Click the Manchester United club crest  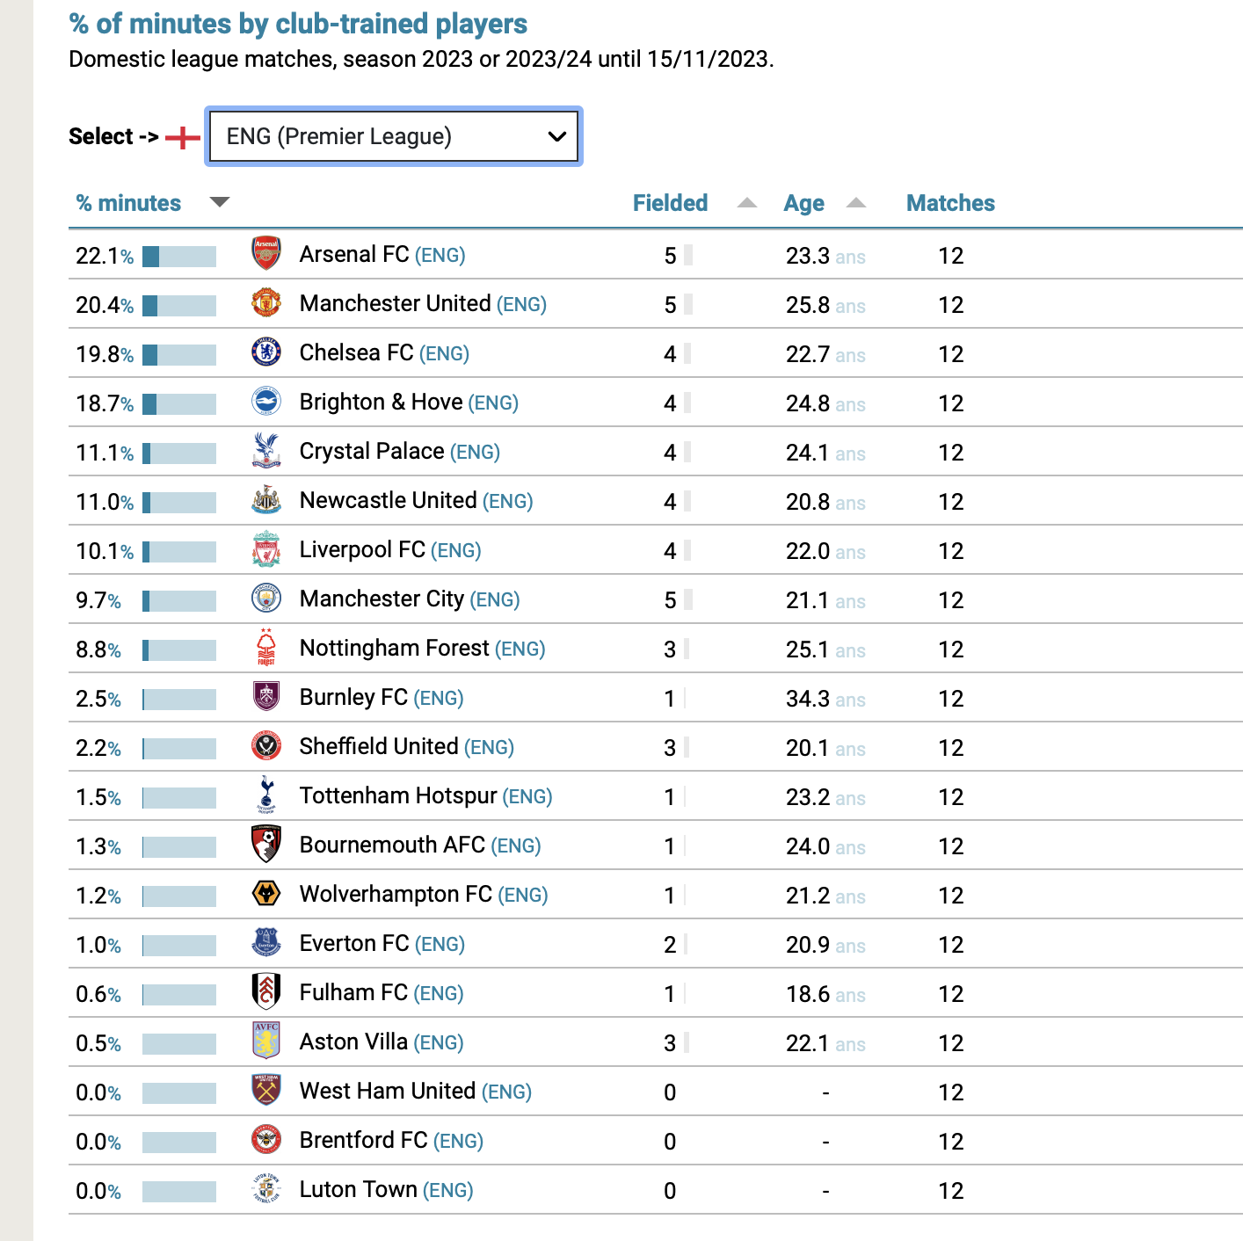coord(265,302)
